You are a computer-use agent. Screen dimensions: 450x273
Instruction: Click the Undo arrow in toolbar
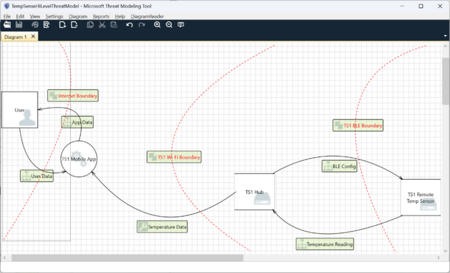129,25
